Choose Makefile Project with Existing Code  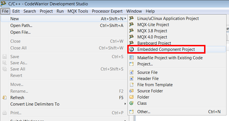point(170,58)
